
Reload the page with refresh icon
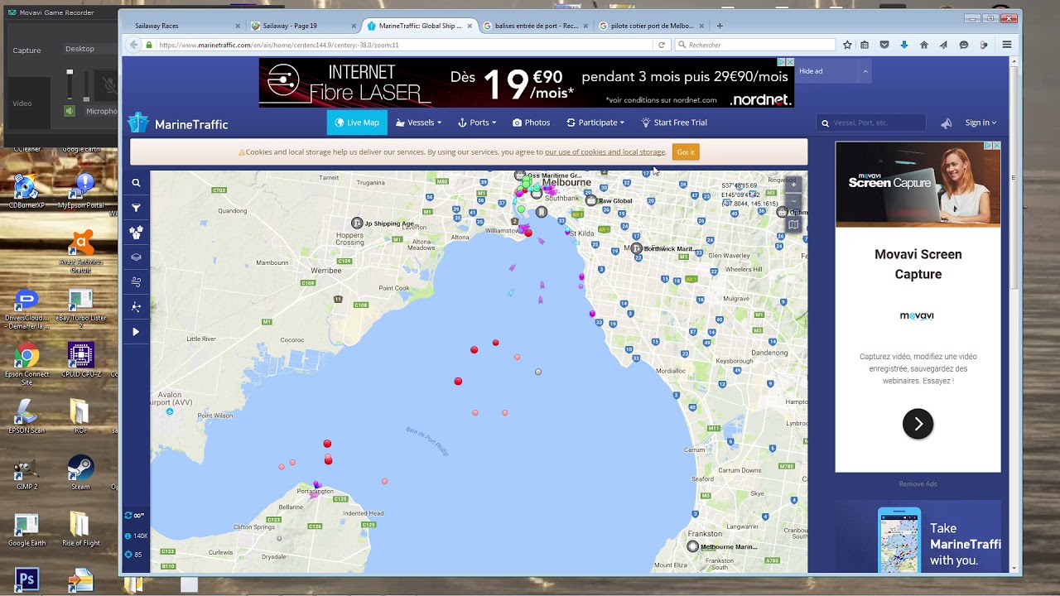pos(662,45)
